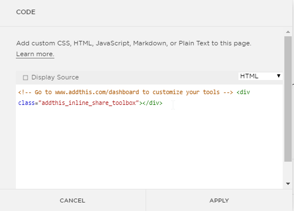Click the scrollbar down arrow
294x211 pixels.
coord(288,184)
